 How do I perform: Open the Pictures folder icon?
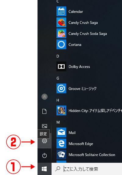(x=45, y=126)
